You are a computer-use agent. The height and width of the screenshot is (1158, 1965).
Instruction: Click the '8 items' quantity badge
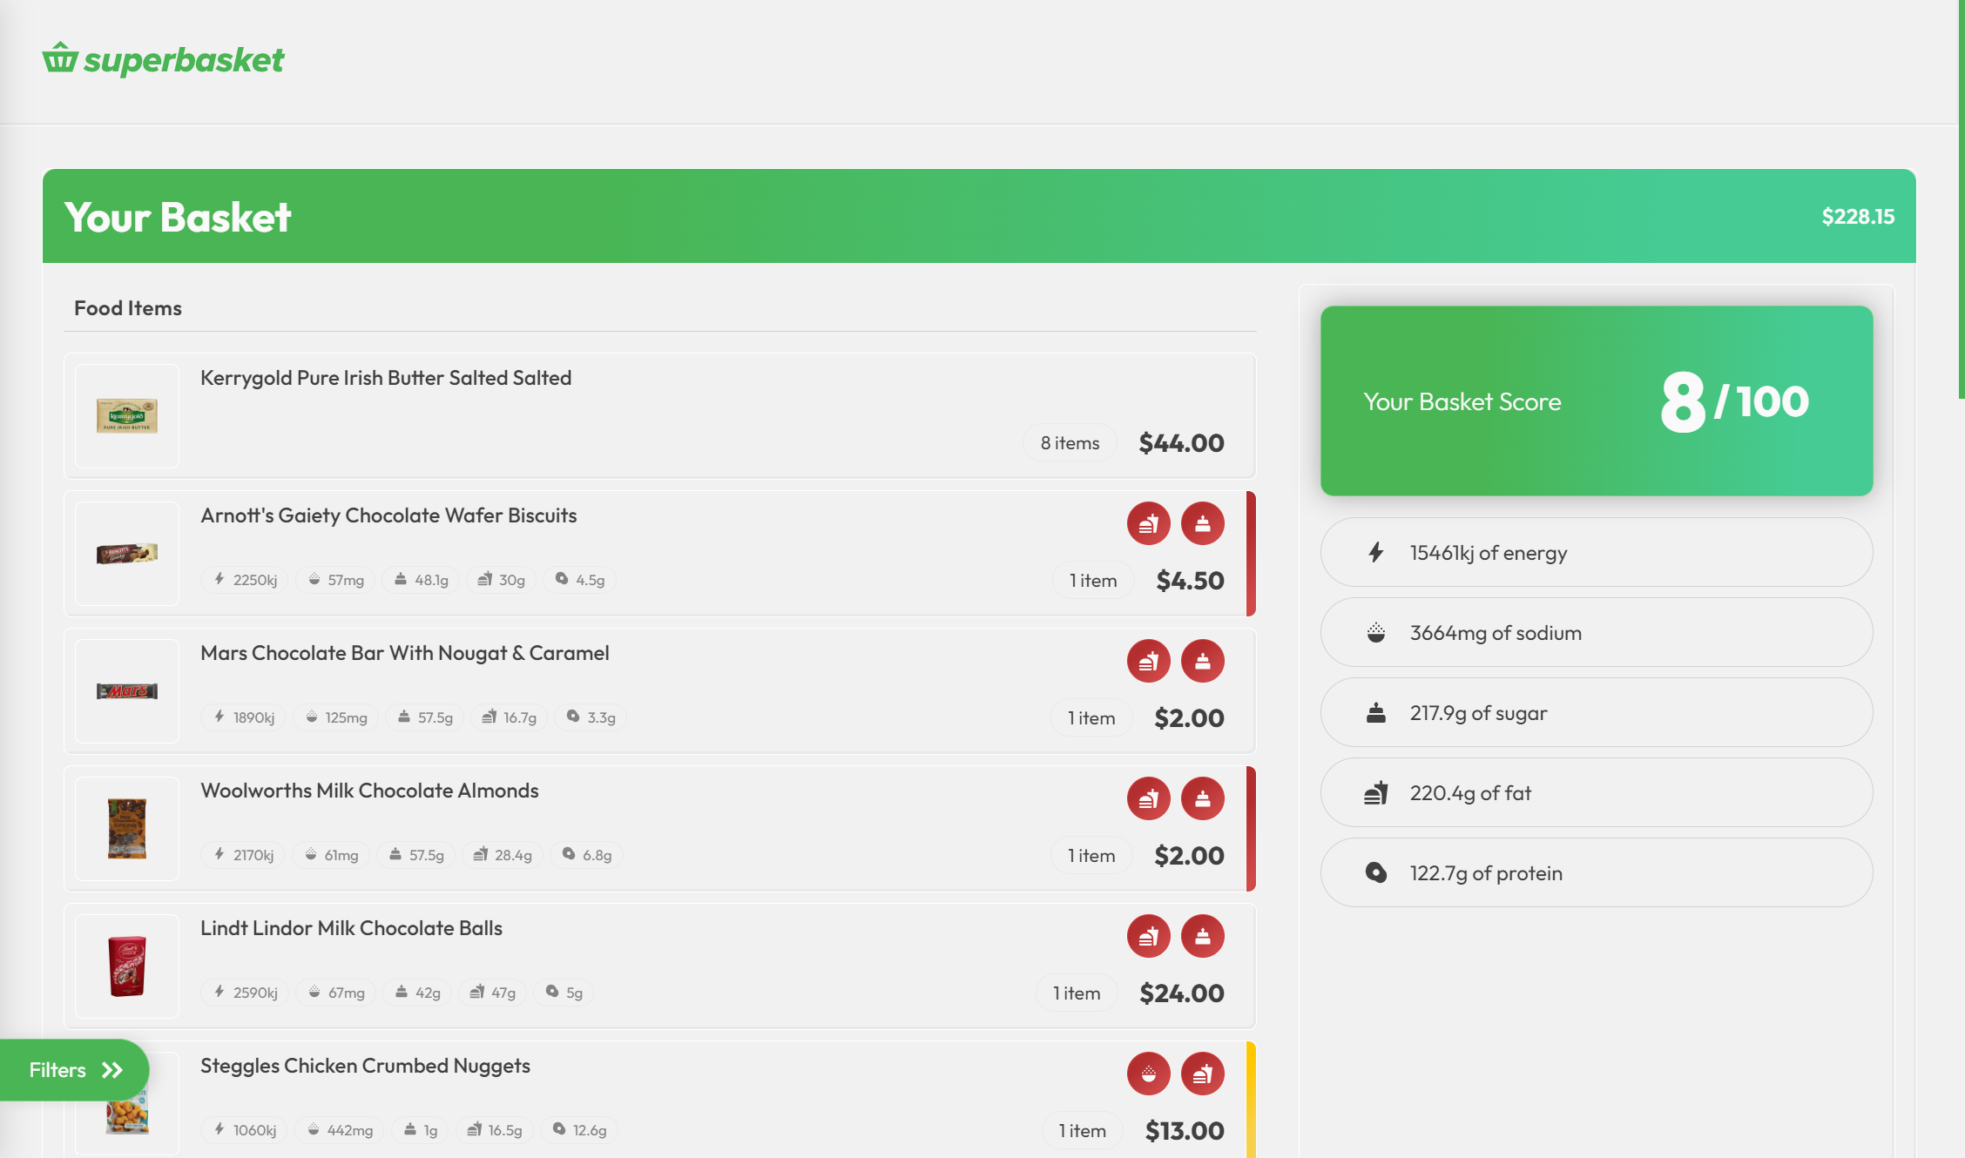point(1070,443)
